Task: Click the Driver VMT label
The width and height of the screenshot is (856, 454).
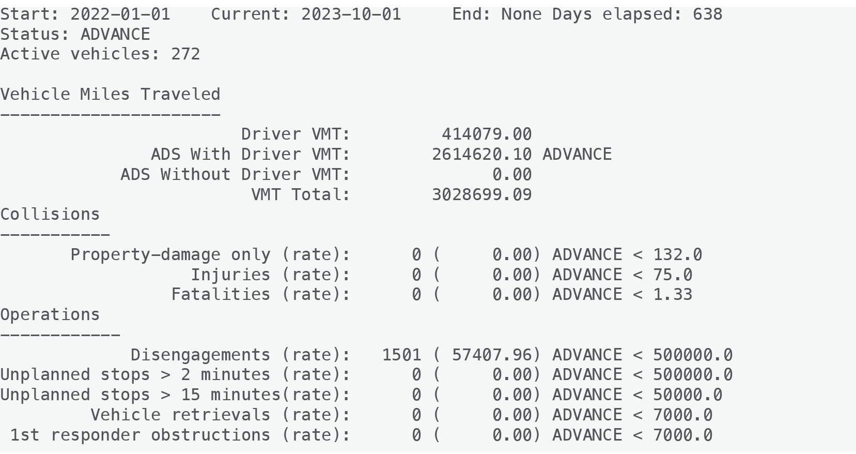Action: click(295, 134)
